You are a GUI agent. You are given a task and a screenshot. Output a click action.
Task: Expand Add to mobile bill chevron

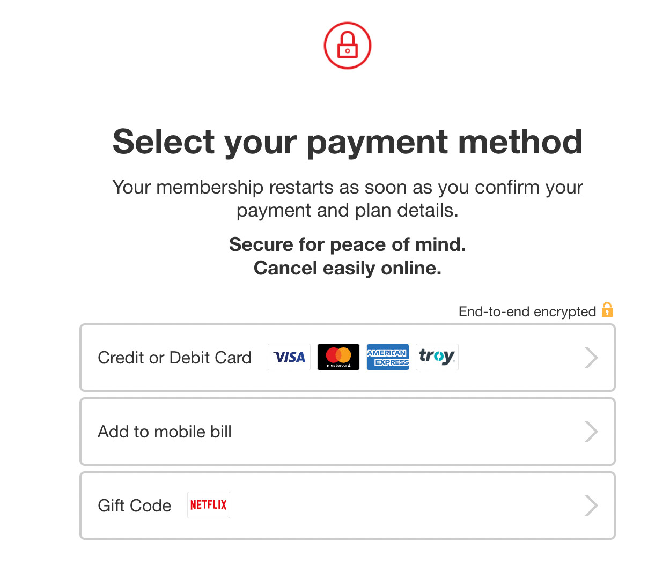[x=591, y=432]
